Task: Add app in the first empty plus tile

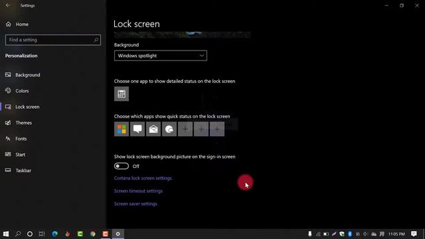Action: pos(185,129)
